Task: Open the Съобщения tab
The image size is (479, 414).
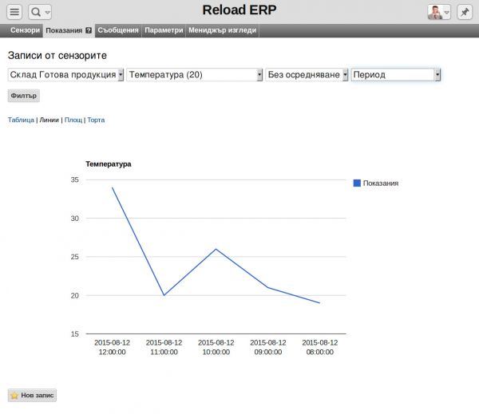Action: click(118, 30)
